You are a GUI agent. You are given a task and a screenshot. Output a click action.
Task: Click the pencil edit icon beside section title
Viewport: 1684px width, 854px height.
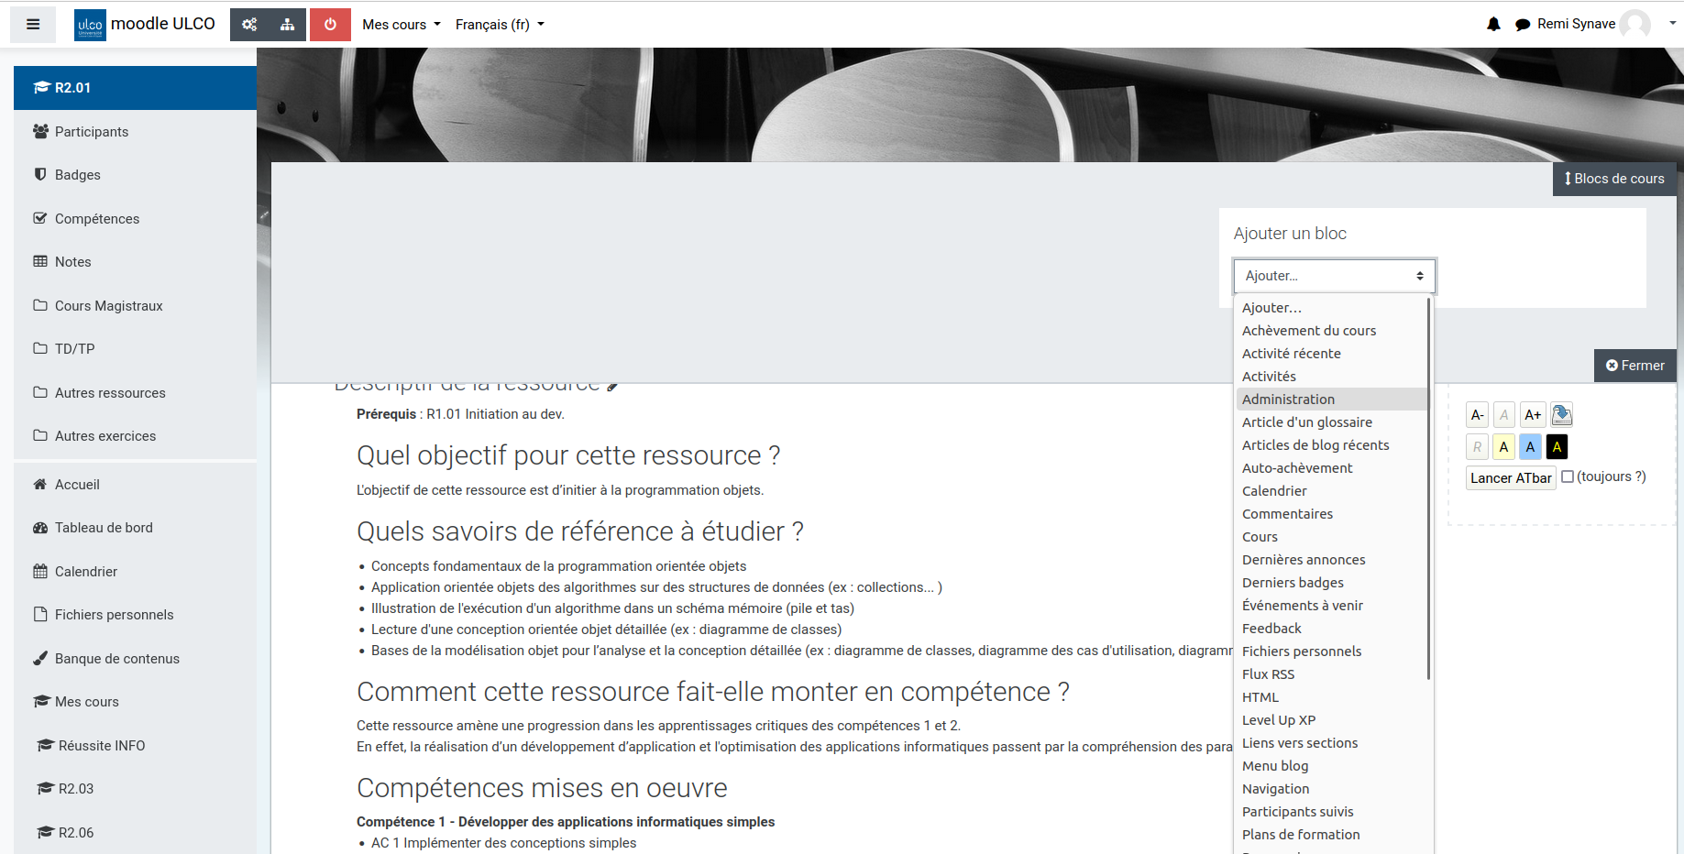point(613,386)
